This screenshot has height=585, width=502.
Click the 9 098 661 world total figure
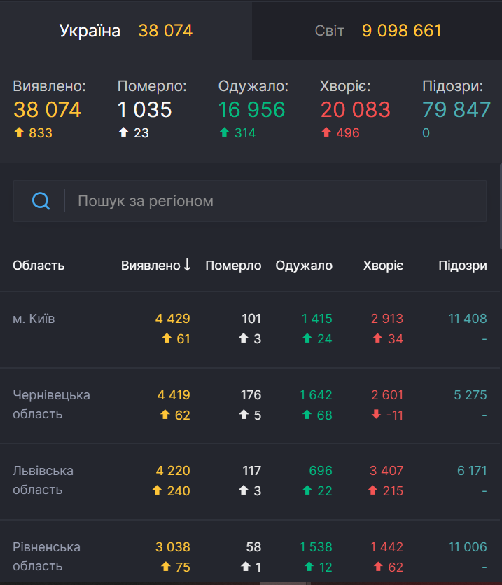point(400,30)
